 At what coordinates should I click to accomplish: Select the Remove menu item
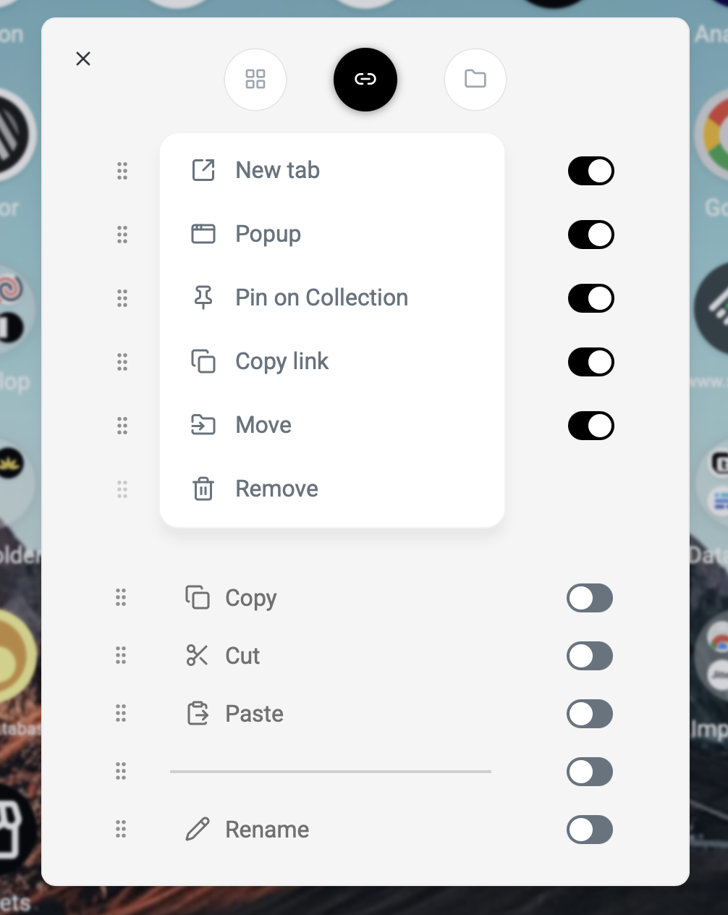[276, 489]
